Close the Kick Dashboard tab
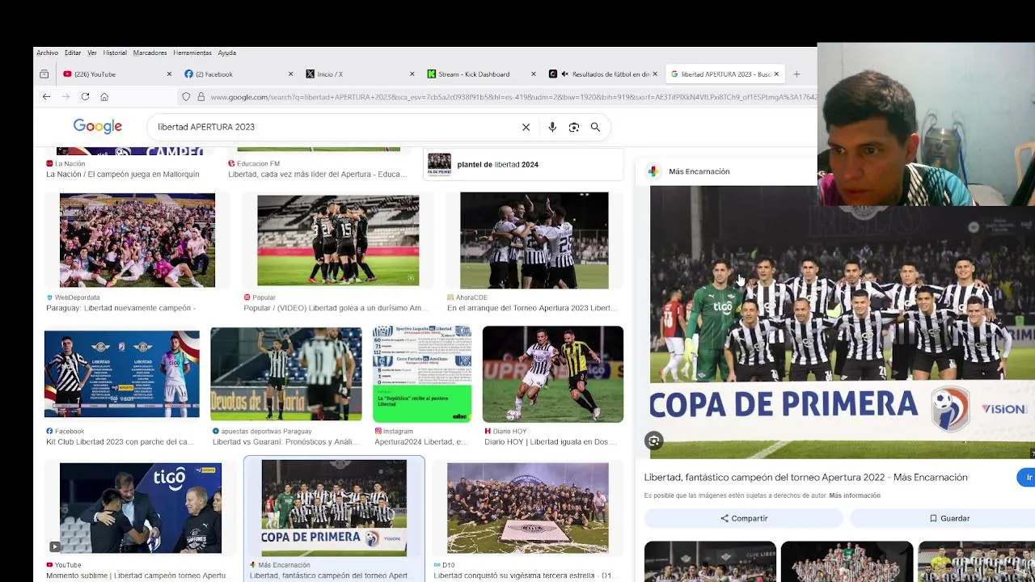Screen dimensions: 1035x582 click(533, 74)
